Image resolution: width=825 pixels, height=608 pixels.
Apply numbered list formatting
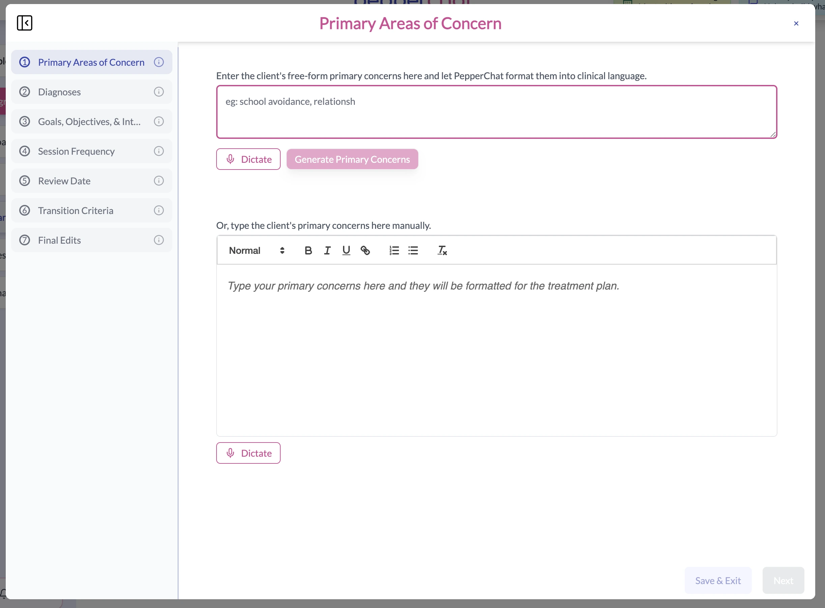(394, 251)
